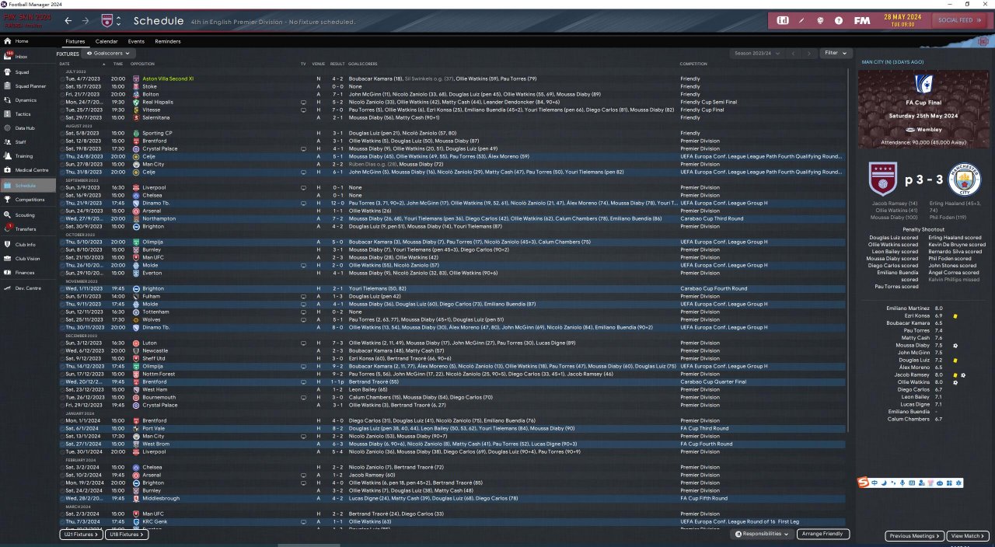The image size is (995, 547).
Task: Click the microphone voice input icon
Action: [902, 483]
